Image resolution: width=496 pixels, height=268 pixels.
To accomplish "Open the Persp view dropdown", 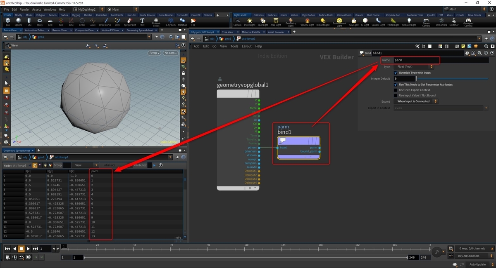I will (x=155, y=53).
